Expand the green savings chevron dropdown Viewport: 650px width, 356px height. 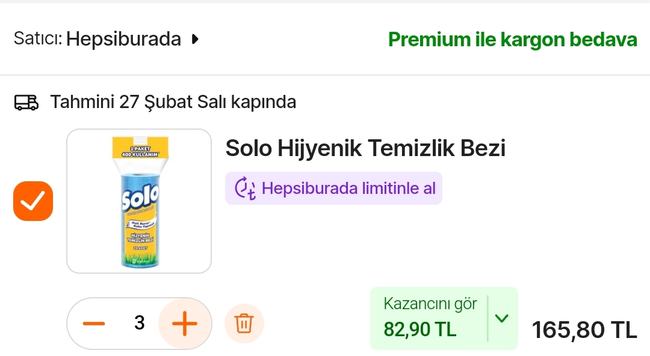[502, 318]
